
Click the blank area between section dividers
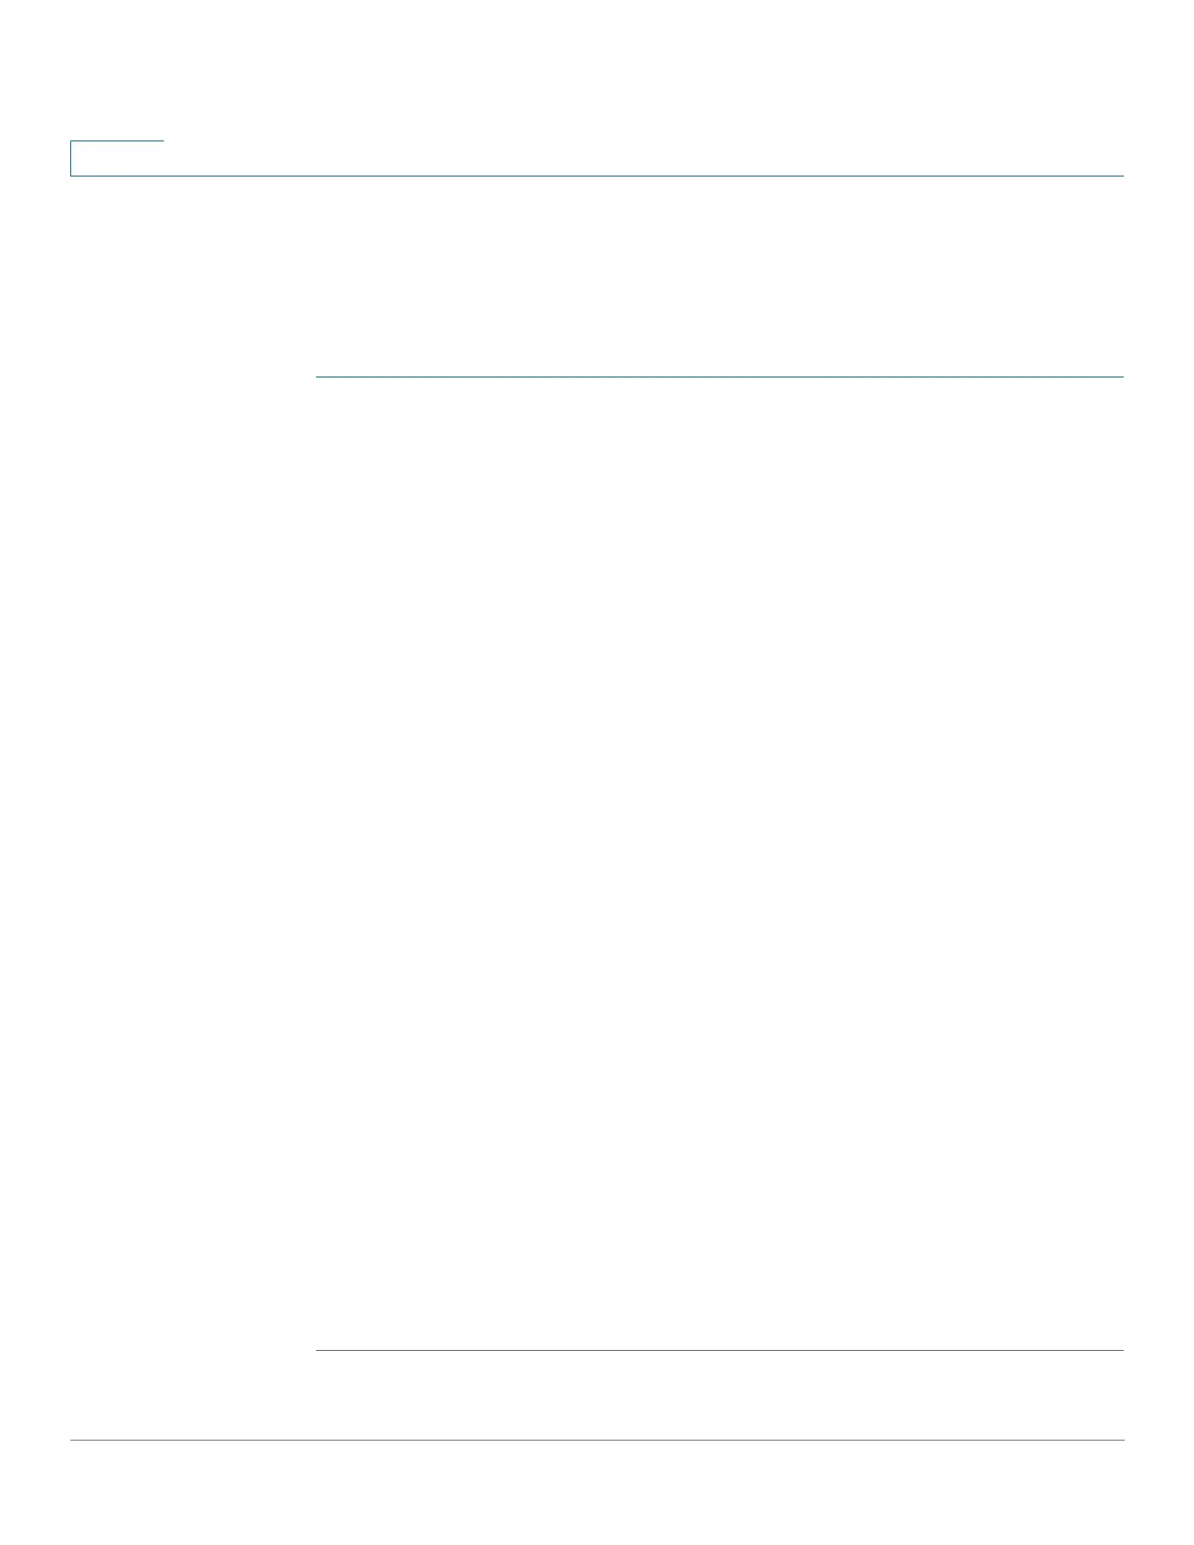[720, 863]
